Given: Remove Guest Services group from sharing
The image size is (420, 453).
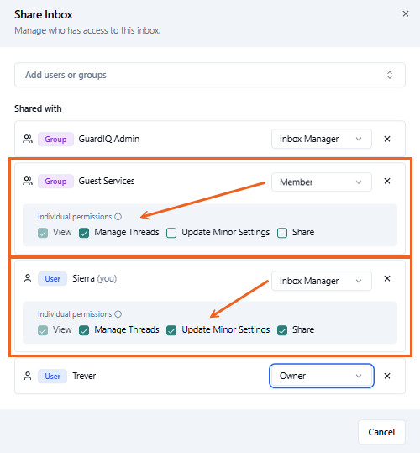Looking at the screenshot, I should click(x=387, y=182).
